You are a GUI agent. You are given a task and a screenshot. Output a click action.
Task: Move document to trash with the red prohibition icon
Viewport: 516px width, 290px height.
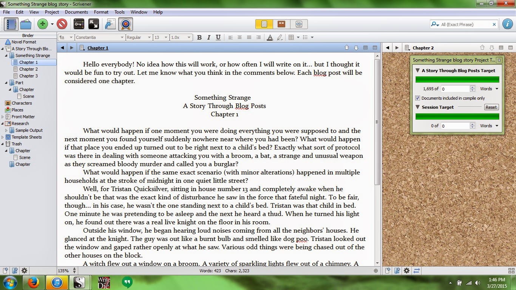pos(61,24)
